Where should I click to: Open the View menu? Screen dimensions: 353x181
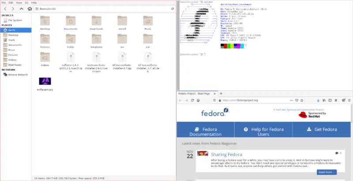tap(19, 3)
